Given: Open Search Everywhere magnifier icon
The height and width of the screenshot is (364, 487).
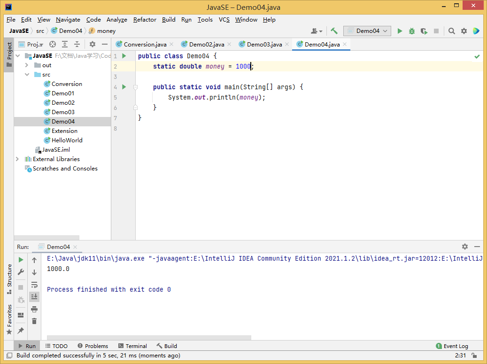Looking at the screenshot, I should [x=451, y=31].
